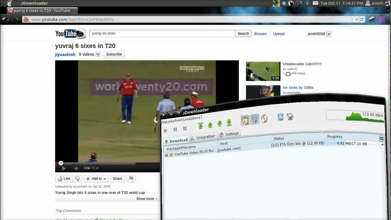Image resolution: width=391 pixels, height=220 pixels.
Task: Dislike the video with thumbs down
Action: tap(78, 179)
